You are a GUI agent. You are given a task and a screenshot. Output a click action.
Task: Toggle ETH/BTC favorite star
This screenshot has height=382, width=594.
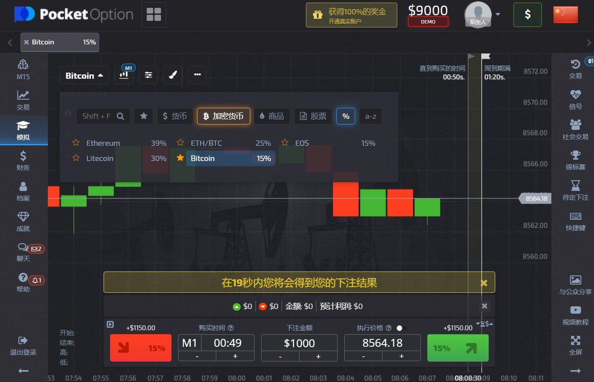(180, 143)
